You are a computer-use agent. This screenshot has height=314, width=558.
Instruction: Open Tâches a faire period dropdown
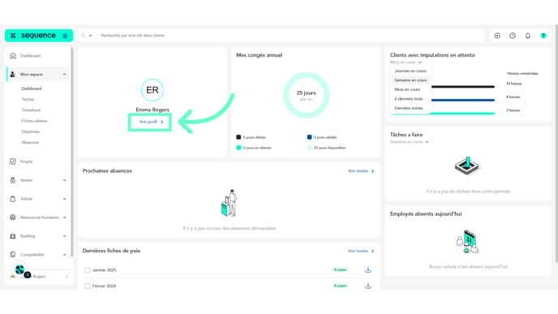click(410, 142)
